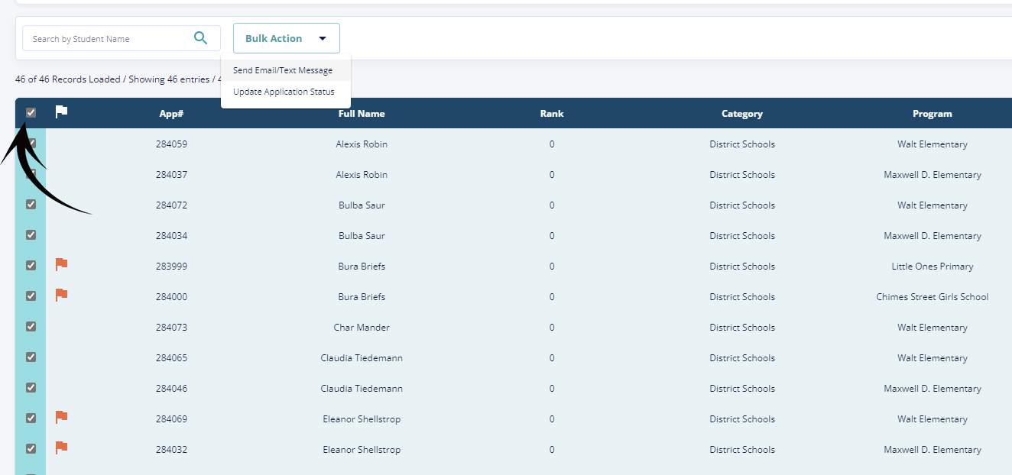Deselect the Char Mander row checkbox
The width and height of the screenshot is (1012, 475).
[31, 327]
